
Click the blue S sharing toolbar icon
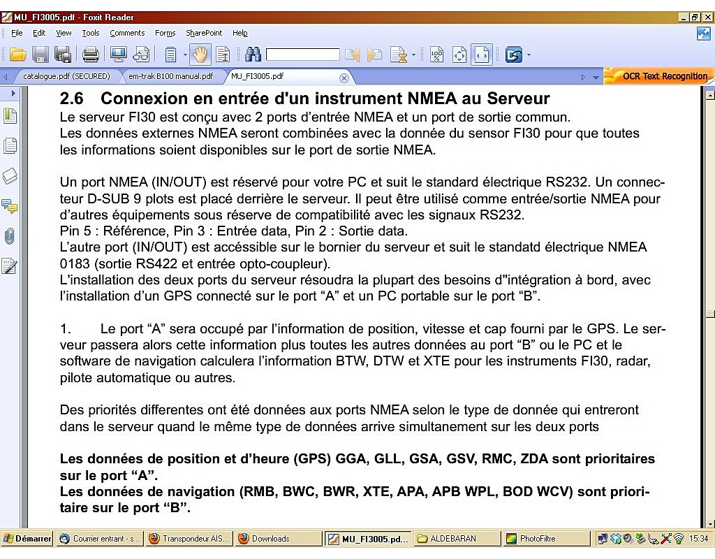tap(513, 55)
